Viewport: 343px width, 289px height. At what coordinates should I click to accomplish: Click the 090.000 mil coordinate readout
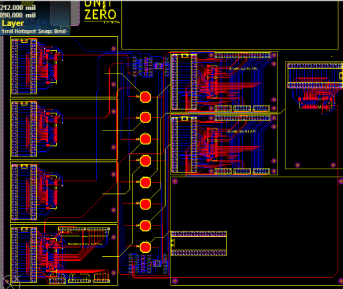click(x=18, y=15)
